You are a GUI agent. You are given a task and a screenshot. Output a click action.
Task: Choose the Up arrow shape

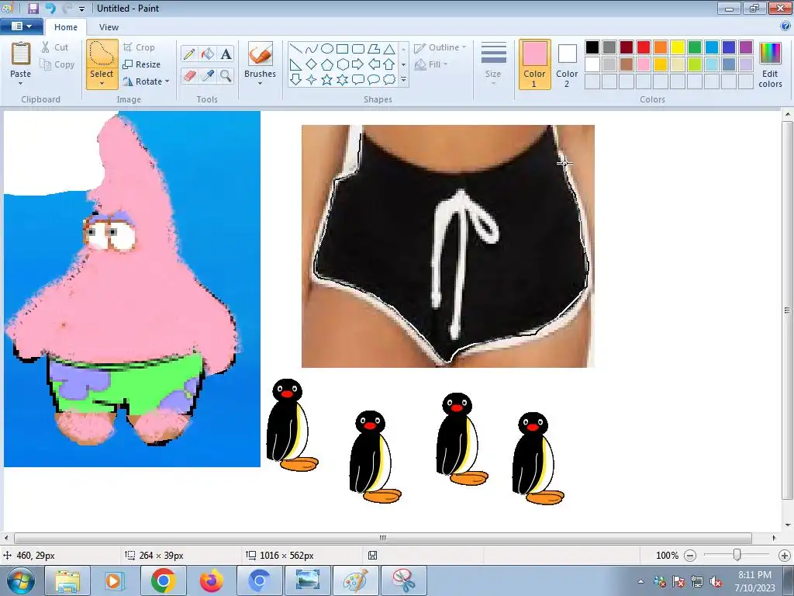389,64
